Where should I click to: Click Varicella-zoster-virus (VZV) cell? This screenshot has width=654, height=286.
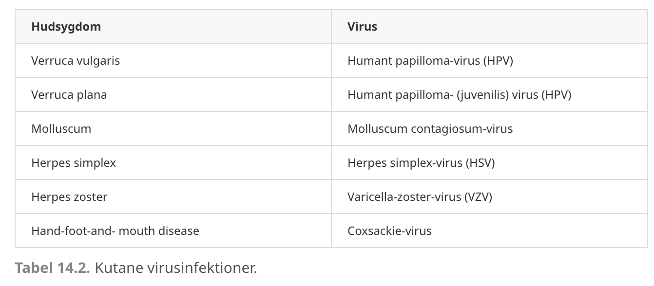coord(490,197)
